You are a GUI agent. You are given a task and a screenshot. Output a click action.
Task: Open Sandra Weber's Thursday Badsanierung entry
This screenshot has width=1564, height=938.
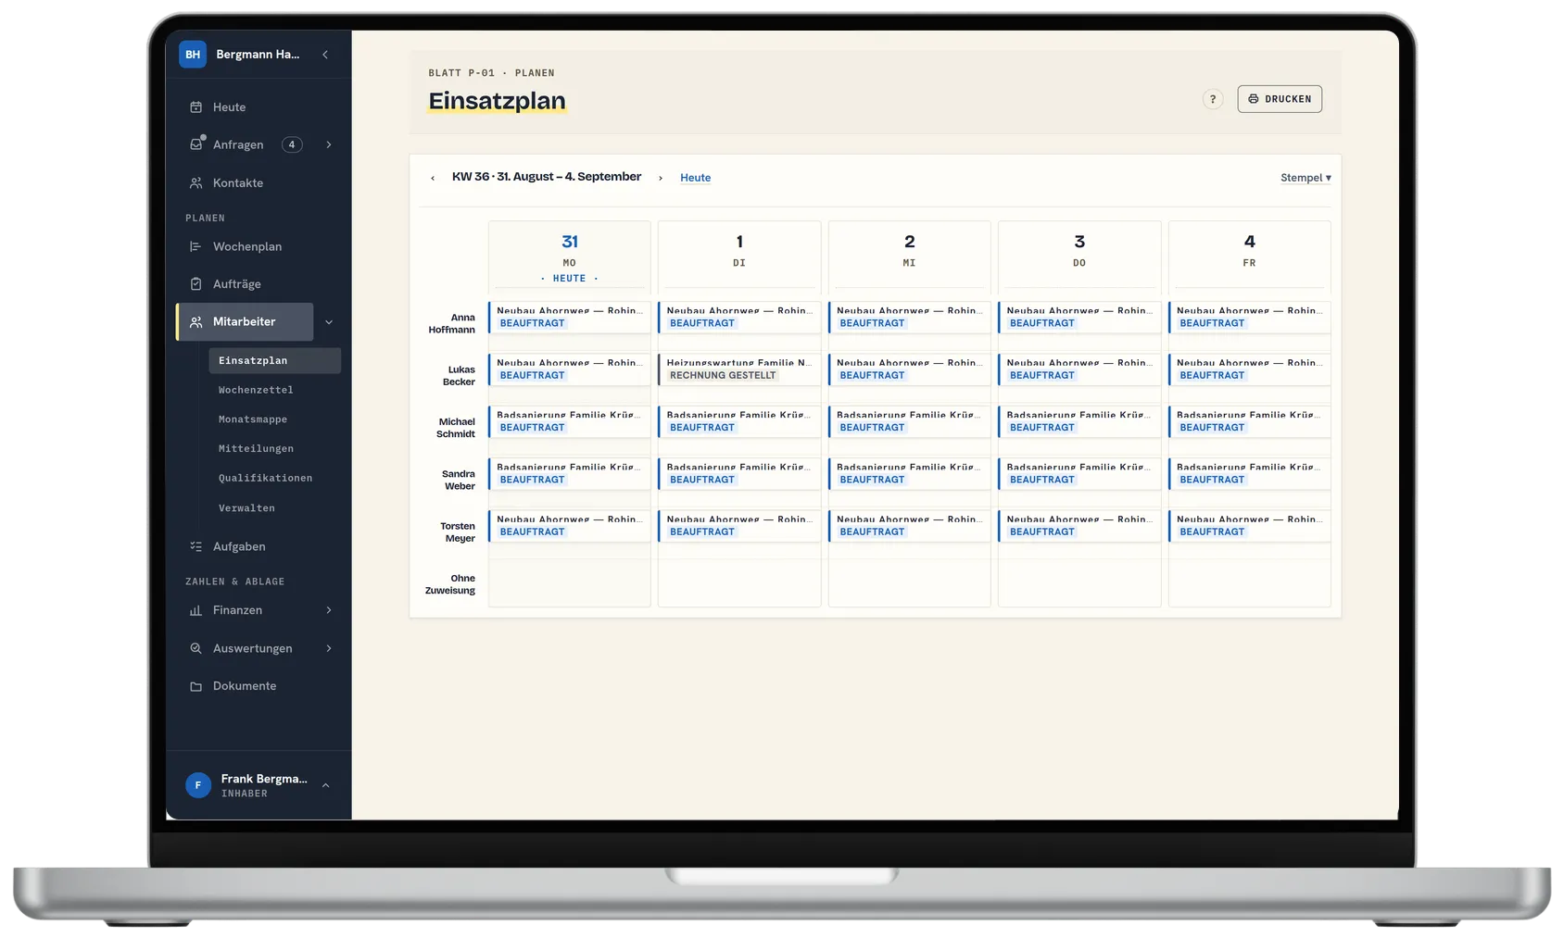pyautogui.click(x=1079, y=473)
